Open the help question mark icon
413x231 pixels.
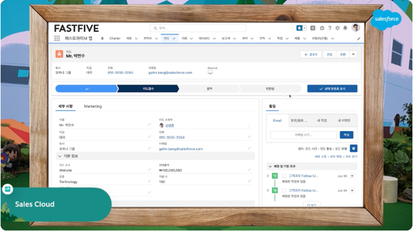[x=329, y=28]
